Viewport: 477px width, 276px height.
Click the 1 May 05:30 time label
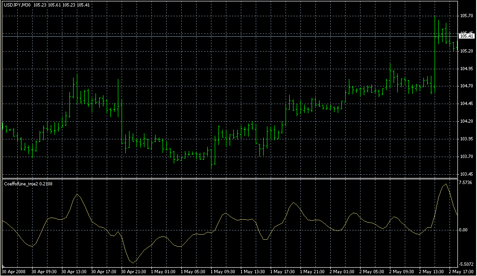(x=193, y=272)
